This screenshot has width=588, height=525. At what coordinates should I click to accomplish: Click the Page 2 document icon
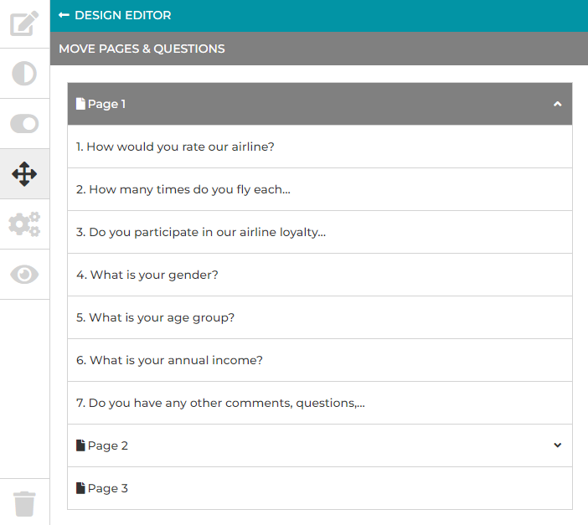tap(80, 445)
